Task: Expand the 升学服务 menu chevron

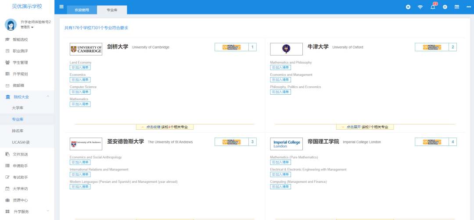Action: click(x=48, y=211)
